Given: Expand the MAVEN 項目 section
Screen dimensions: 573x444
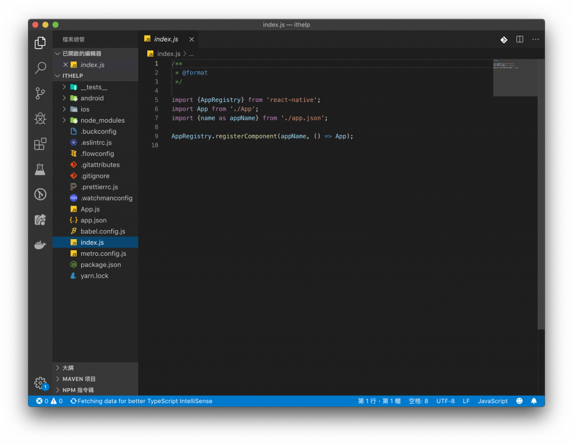Looking at the screenshot, I should [79, 379].
